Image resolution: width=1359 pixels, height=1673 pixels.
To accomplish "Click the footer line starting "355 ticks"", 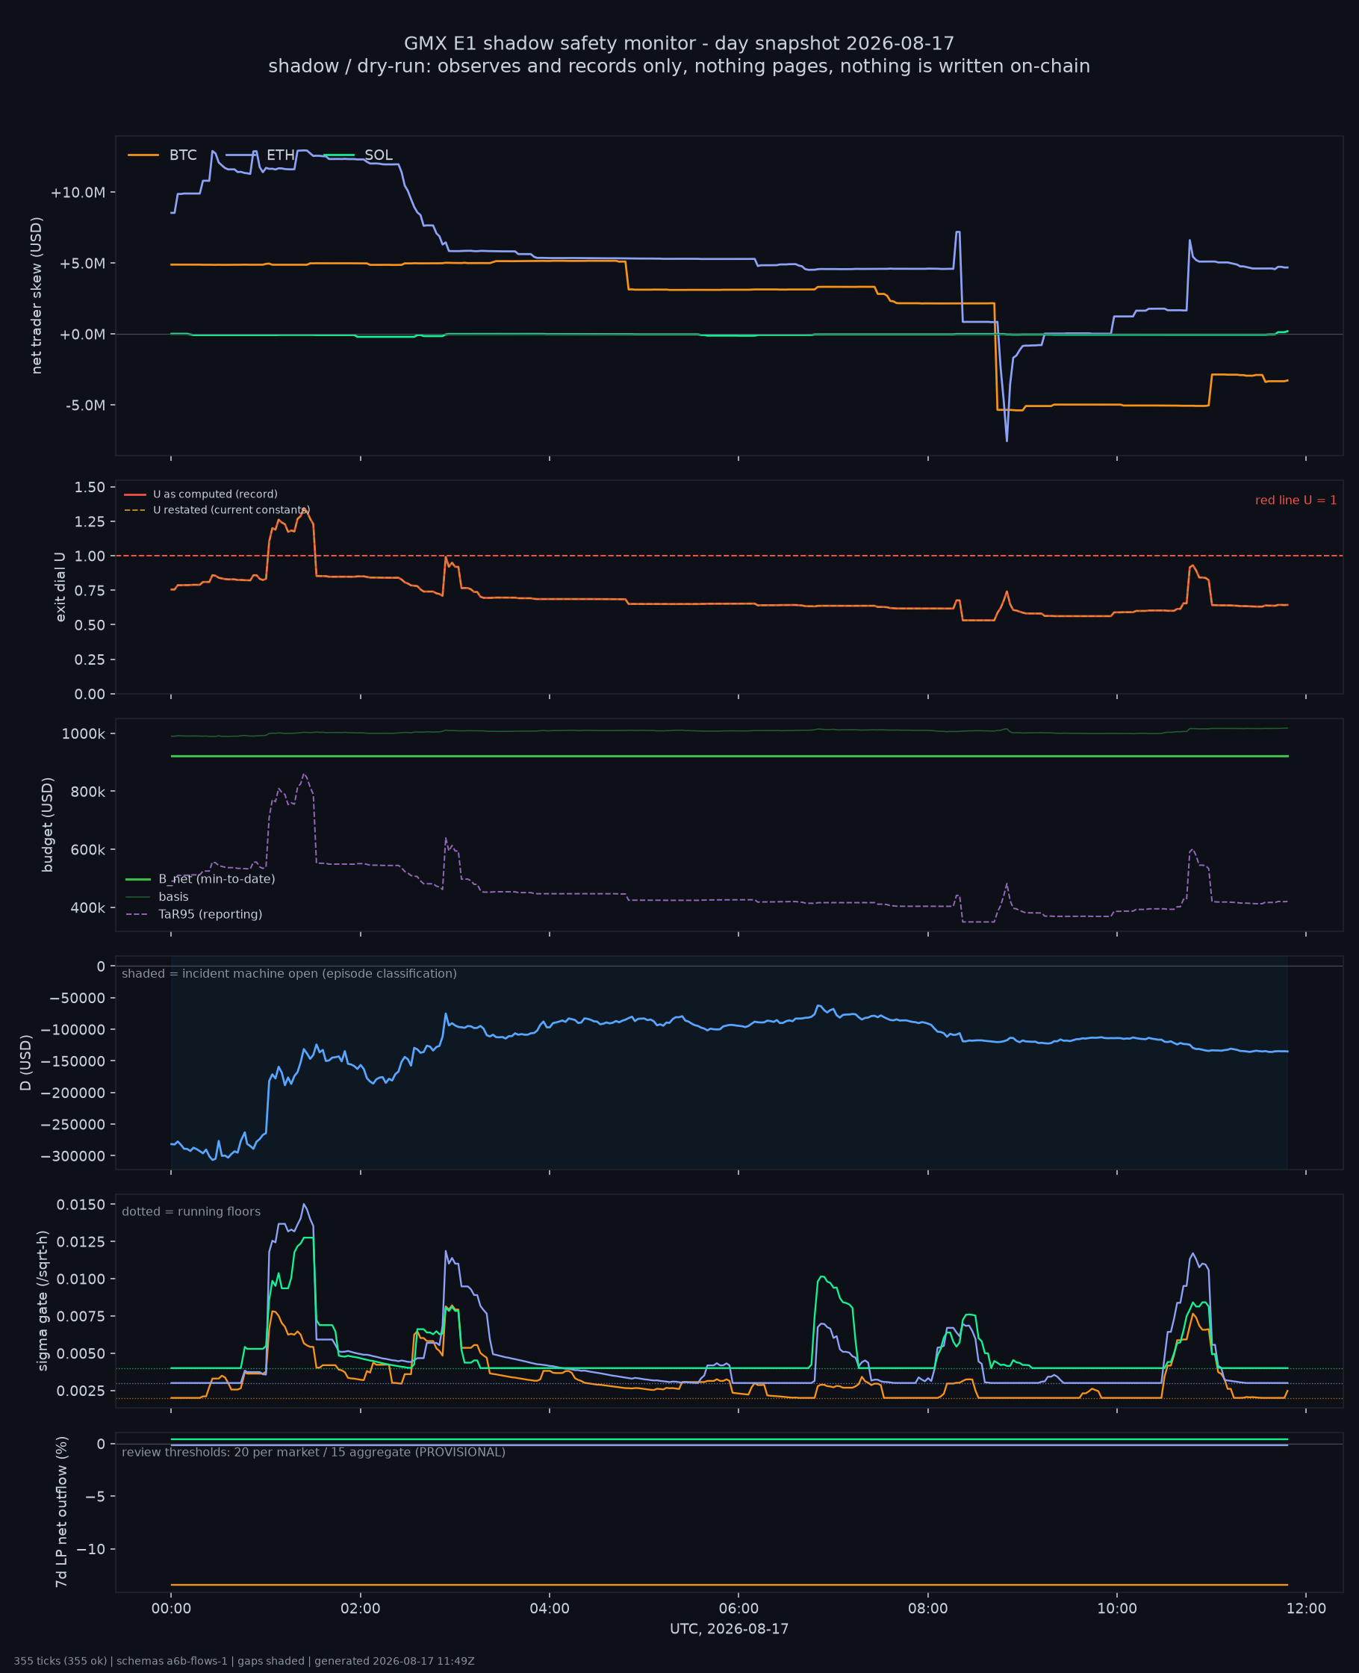I will [x=244, y=1661].
